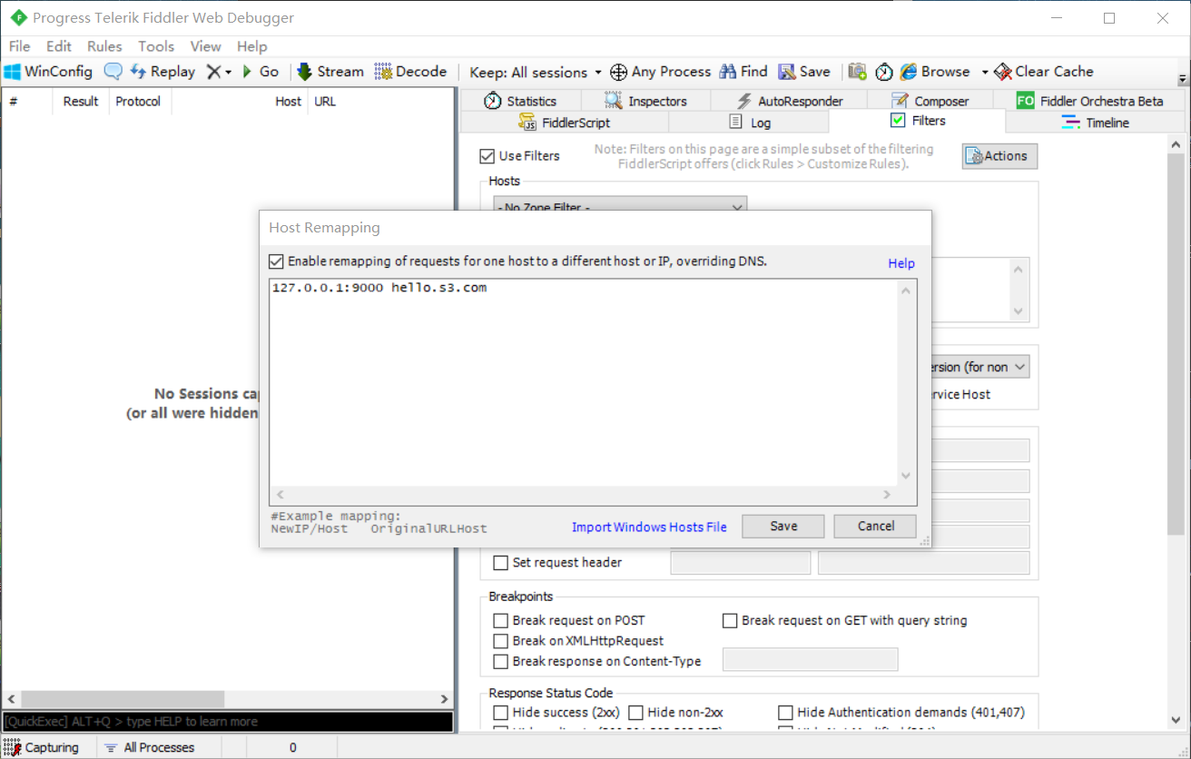
Task: Open the Help menu
Action: (252, 46)
